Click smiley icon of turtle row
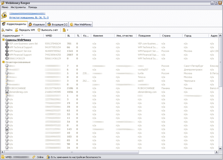The image size is (223, 160). 7,73
